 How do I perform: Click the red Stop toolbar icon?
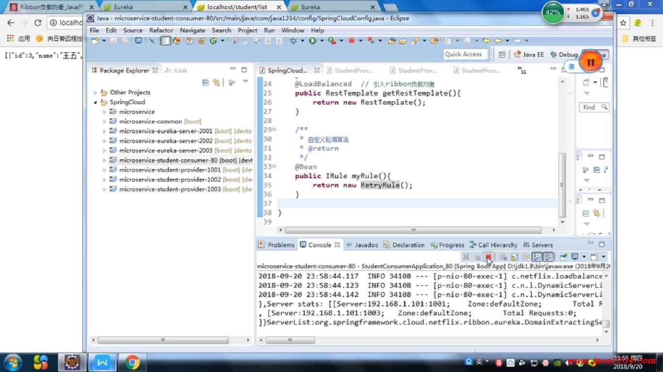351,41
